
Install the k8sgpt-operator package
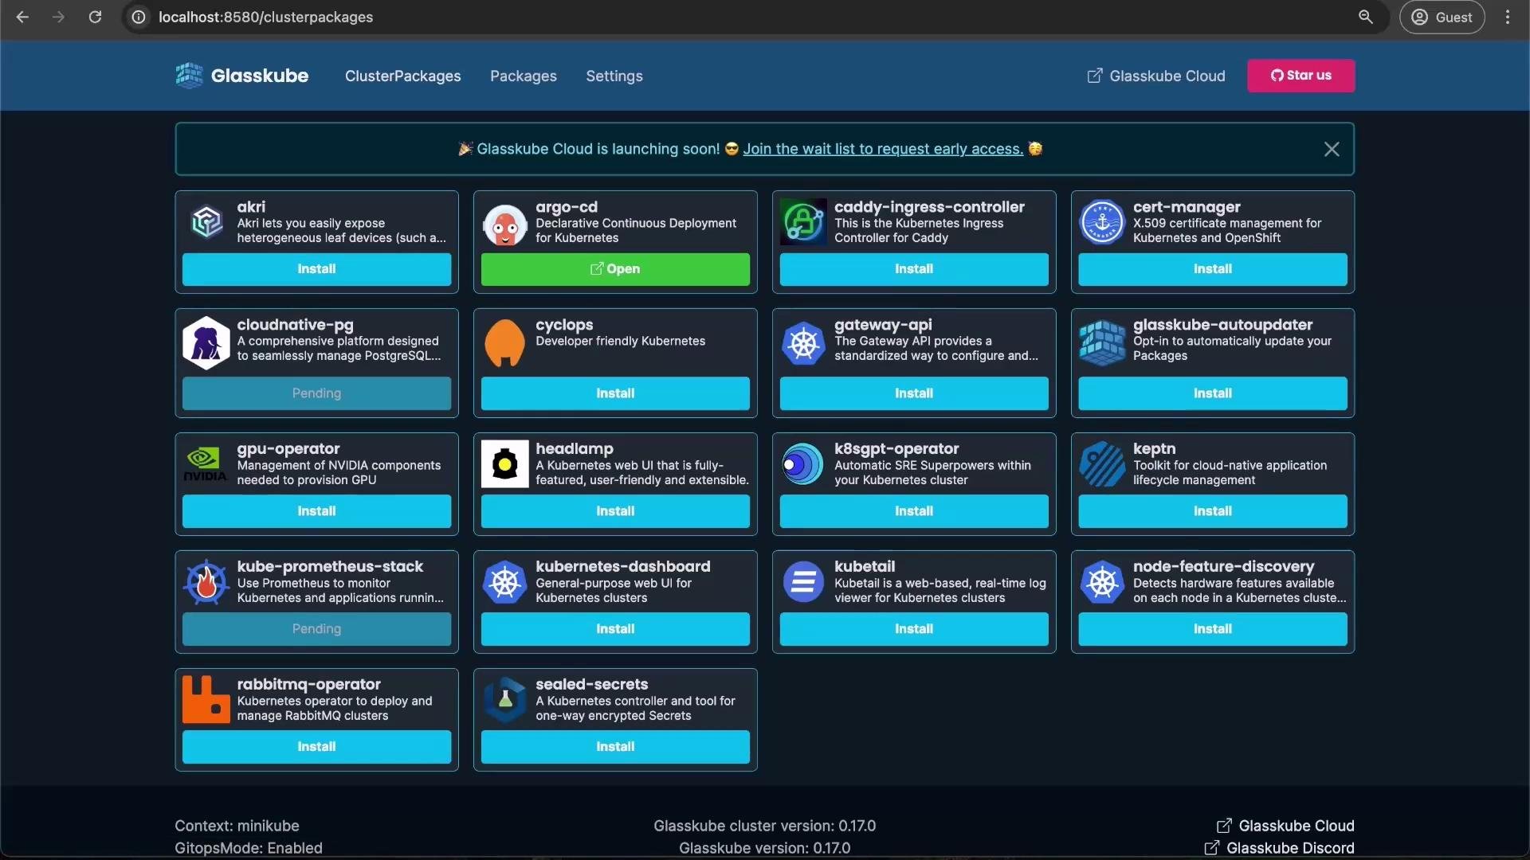(x=914, y=511)
